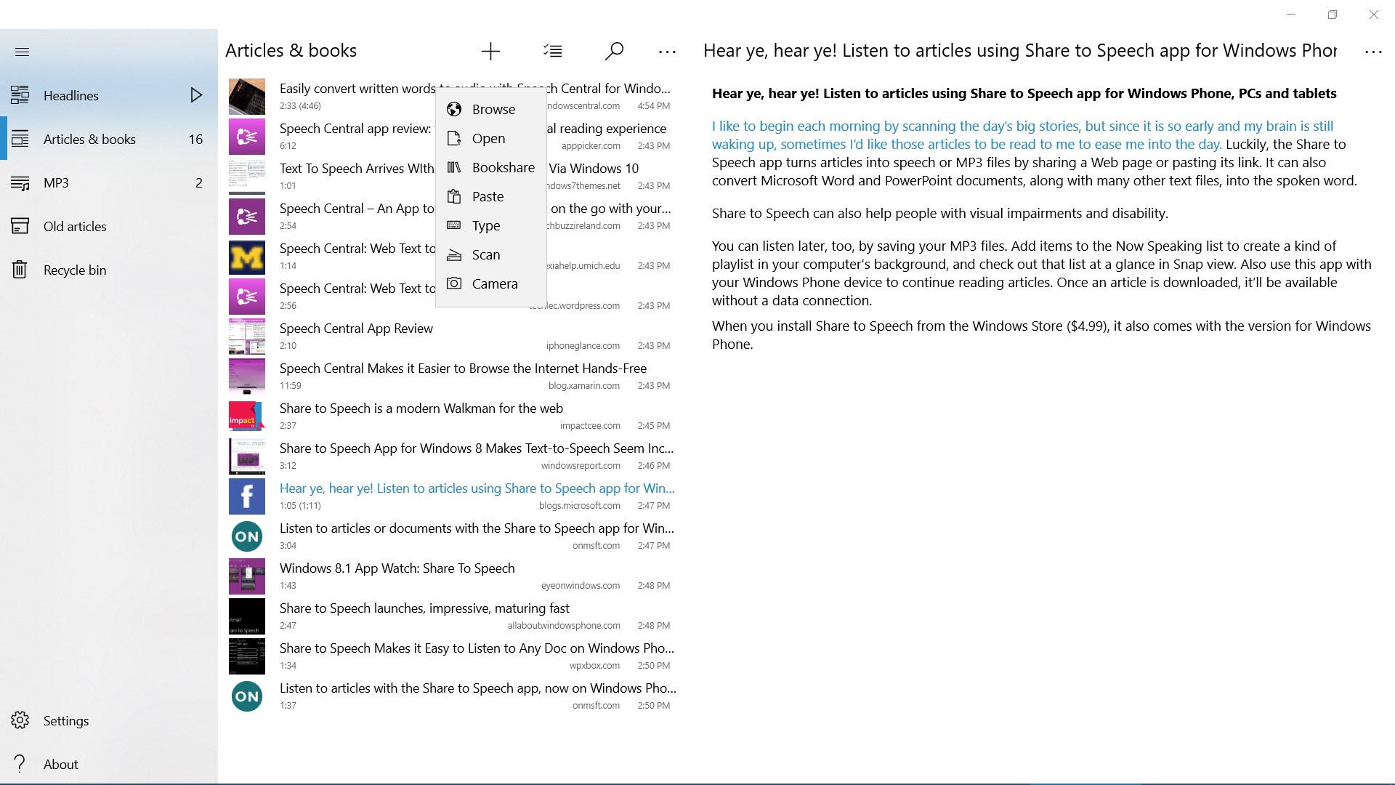Open Settings via the gear icon
Screen dimensions: 1395x785
click(x=21, y=720)
